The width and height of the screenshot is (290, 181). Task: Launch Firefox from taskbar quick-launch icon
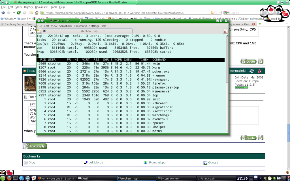point(9,178)
